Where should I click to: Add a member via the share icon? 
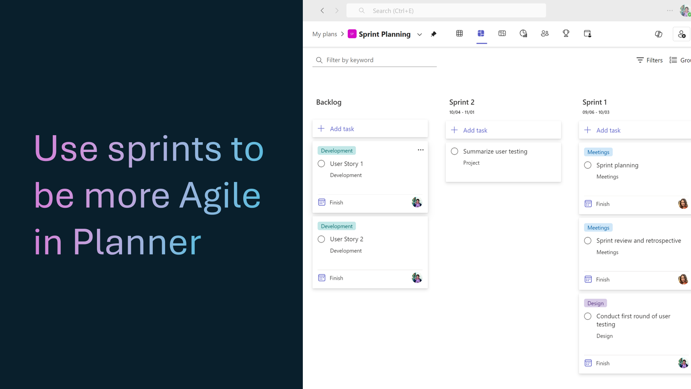coord(682,34)
